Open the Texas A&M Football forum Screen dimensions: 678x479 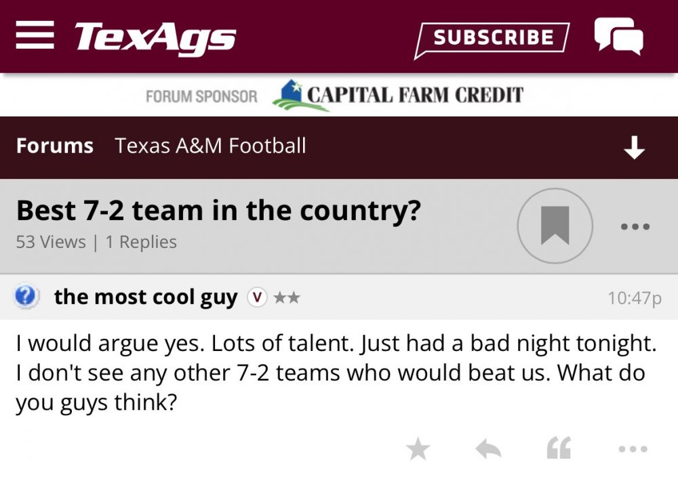pos(210,146)
